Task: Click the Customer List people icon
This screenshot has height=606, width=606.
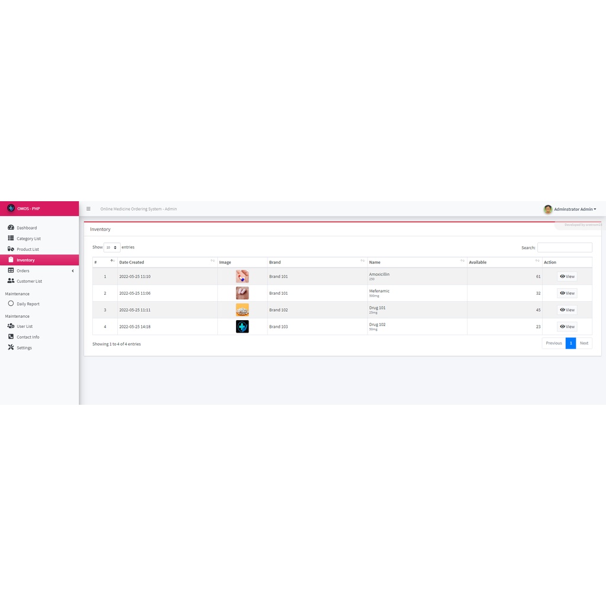Action: (x=11, y=281)
